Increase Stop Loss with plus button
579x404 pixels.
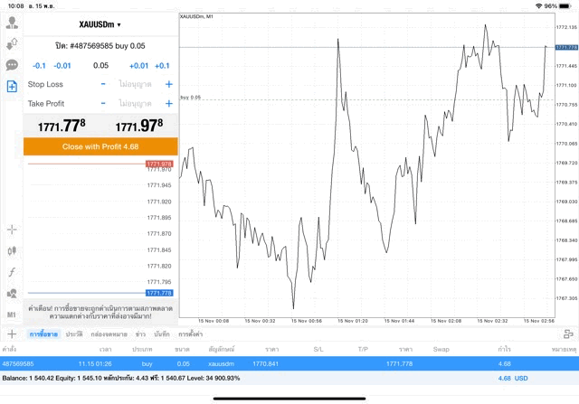click(168, 84)
